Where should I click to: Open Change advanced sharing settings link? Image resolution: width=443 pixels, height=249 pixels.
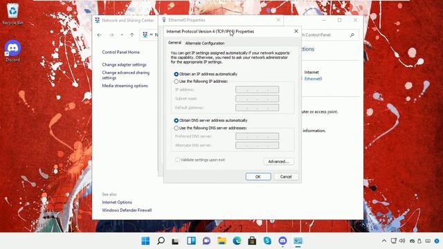[x=126, y=75]
